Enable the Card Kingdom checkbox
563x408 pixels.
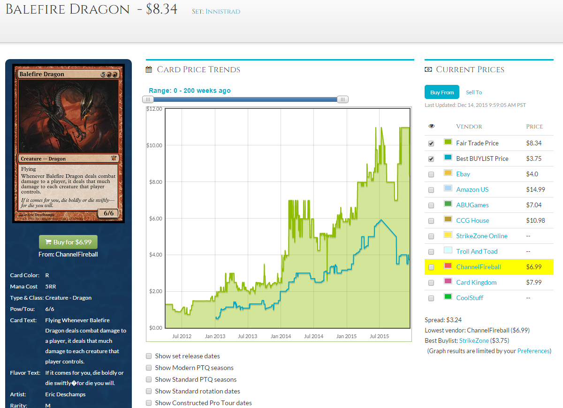(x=431, y=283)
